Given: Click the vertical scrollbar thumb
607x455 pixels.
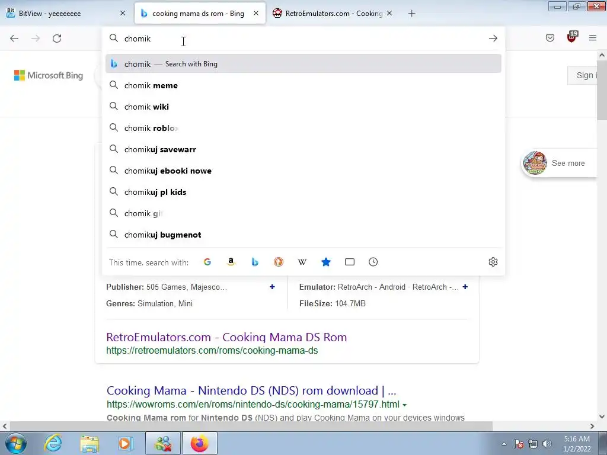Looking at the screenshot, I should click(x=602, y=91).
